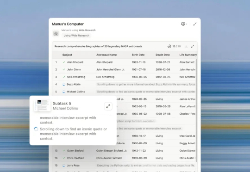The width and height of the screenshot is (250, 172).
Task: Select the Jerry Ross subject cell
Action: click(x=73, y=166)
